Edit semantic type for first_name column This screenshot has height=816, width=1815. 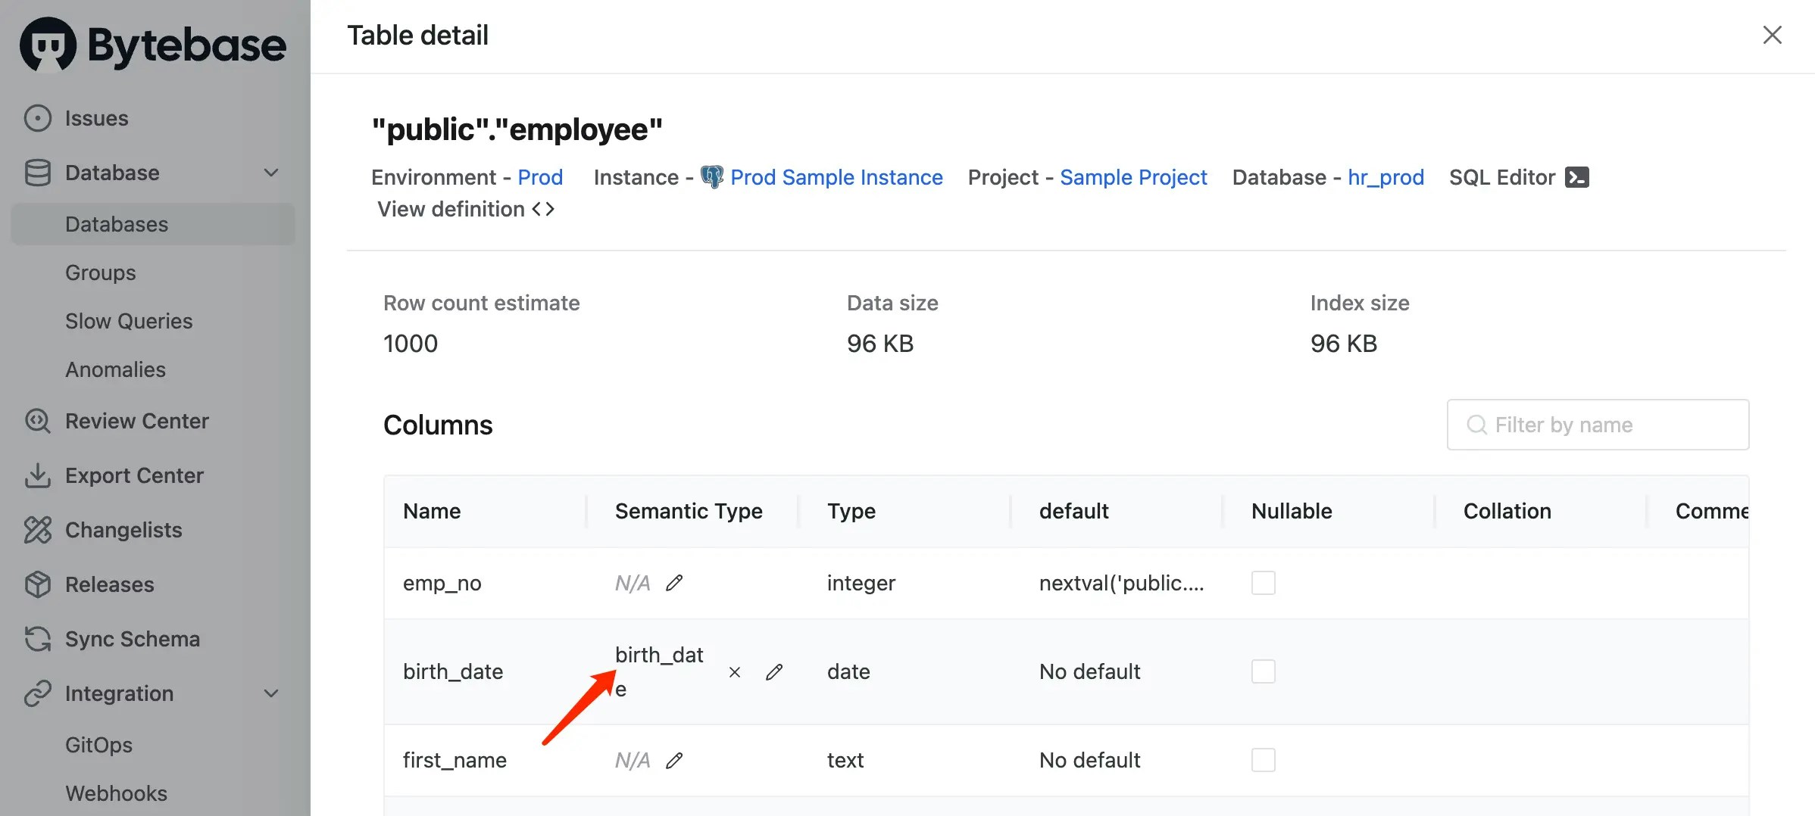[674, 760]
